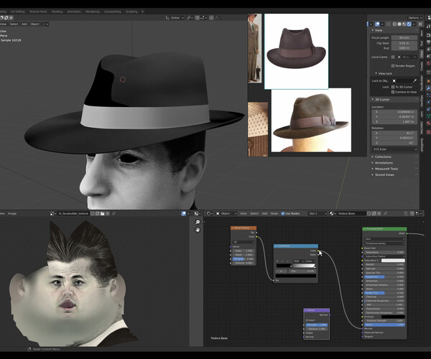The height and width of the screenshot is (359, 431).
Task: Switch to the Shading workspace tab
Action: click(57, 11)
